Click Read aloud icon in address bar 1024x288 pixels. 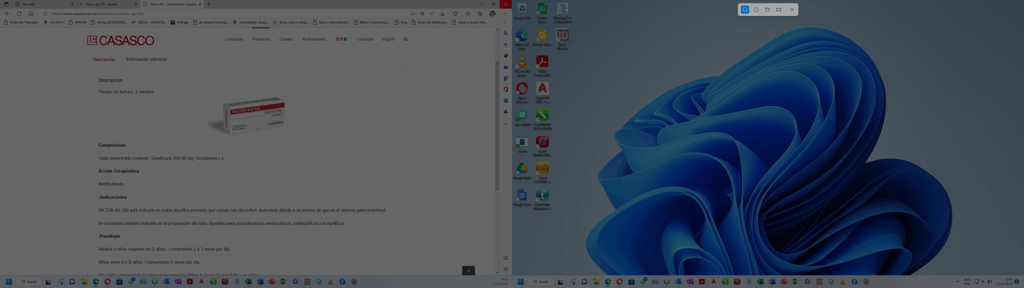(432, 14)
